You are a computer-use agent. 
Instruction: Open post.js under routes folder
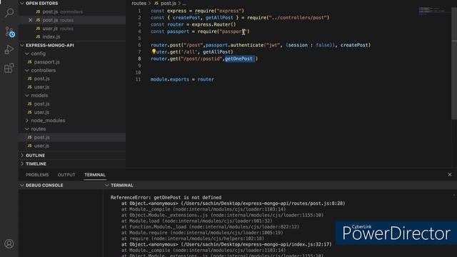pos(72,137)
